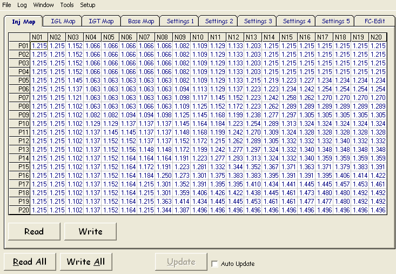The image size is (396, 274).
Task: Switch to the Base Map tab
Action: point(141,21)
